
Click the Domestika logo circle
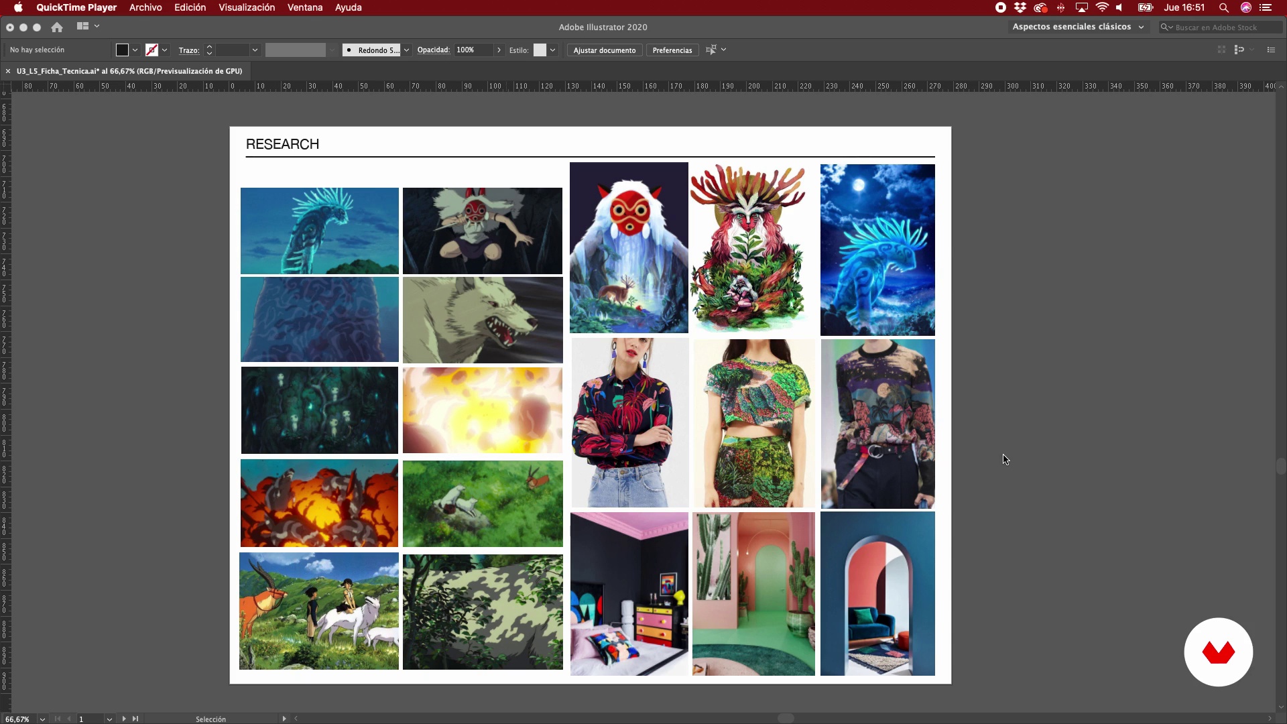coord(1218,652)
